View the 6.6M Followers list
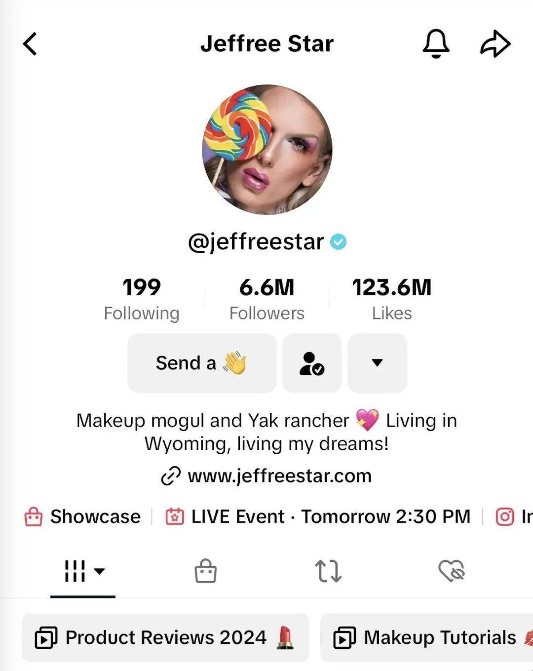The width and height of the screenshot is (533, 671). click(x=267, y=299)
